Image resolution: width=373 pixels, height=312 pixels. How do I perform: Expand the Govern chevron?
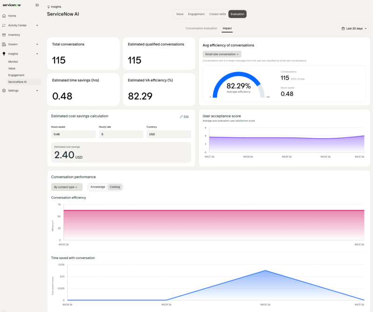[x=37, y=44]
